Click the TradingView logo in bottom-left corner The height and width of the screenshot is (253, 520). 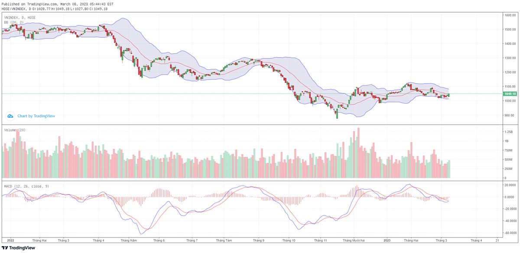click(17, 248)
